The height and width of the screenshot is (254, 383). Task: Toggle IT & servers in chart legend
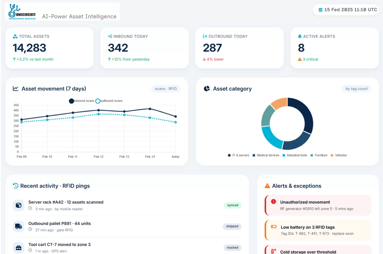238,155
